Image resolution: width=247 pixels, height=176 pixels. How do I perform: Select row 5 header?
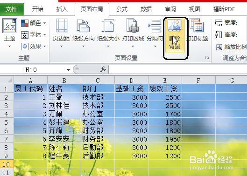7,122
